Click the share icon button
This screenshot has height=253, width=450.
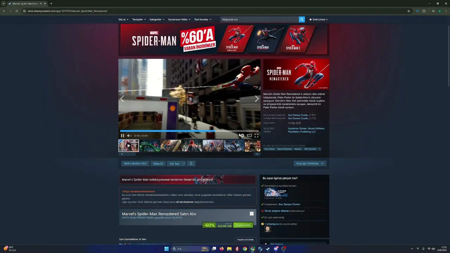191,163
